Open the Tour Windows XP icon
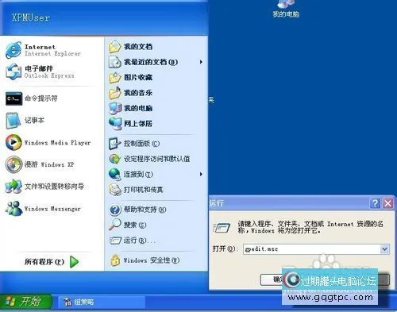Image resolution: width=397 pixels, height=312 pixels. pos(13,164)
